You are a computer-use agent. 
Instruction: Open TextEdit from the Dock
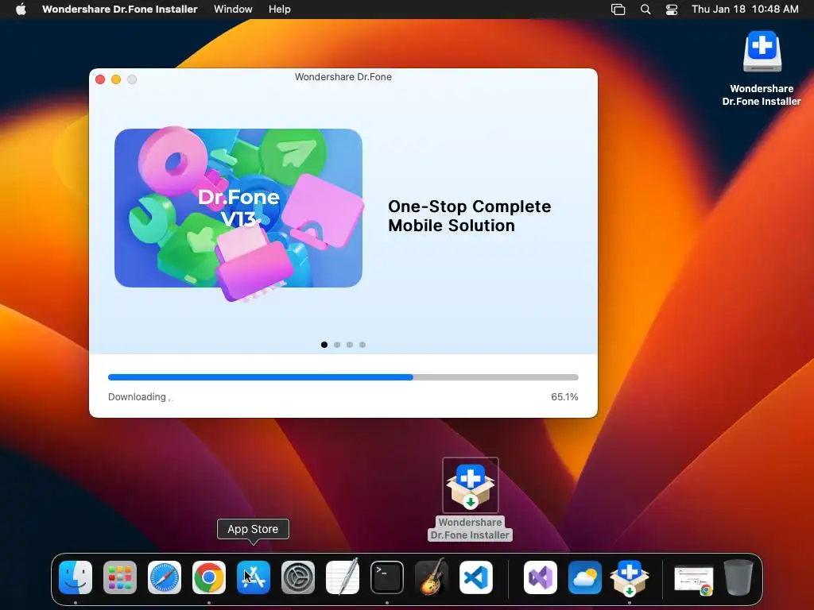pyautogui.click(x=343, y=577)
